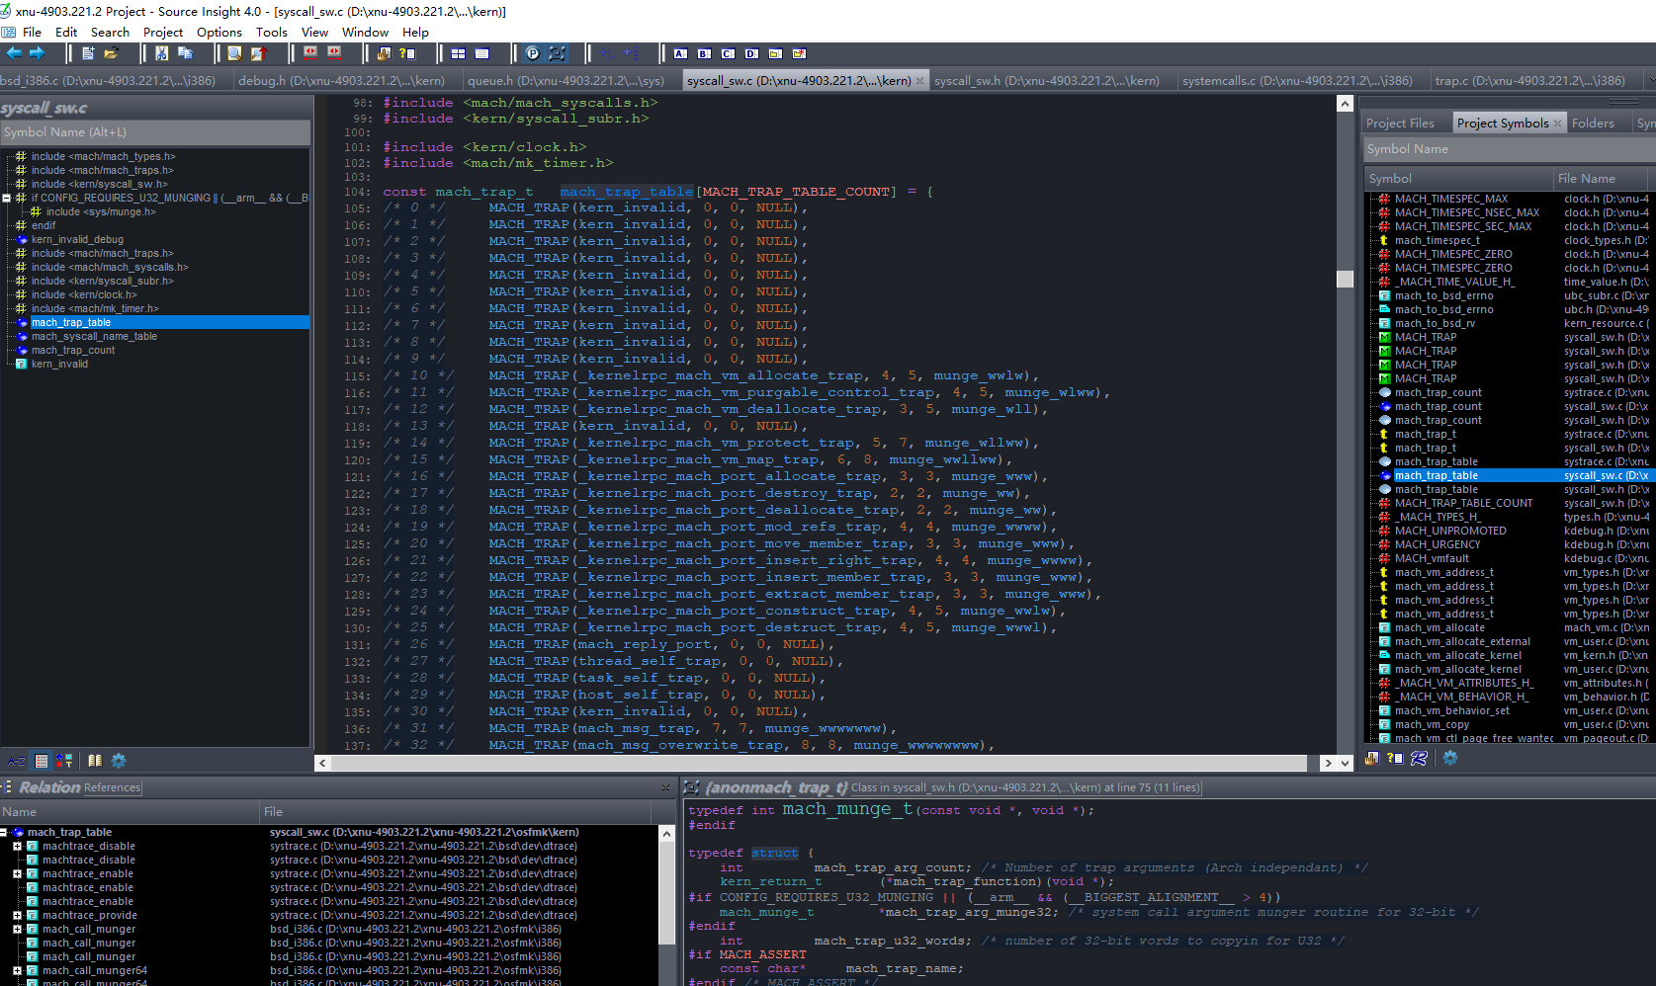
Task: Click the single window layout icon
Action: (482, 53)
